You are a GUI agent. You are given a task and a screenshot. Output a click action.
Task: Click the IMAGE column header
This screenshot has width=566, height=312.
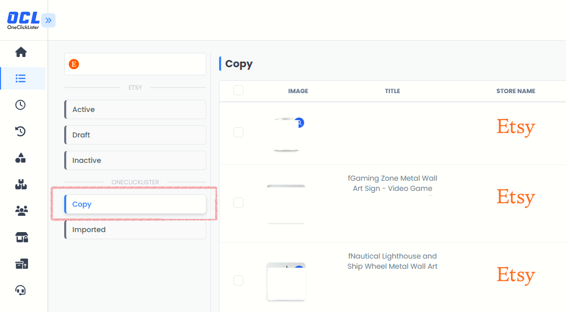pos(298,91)
